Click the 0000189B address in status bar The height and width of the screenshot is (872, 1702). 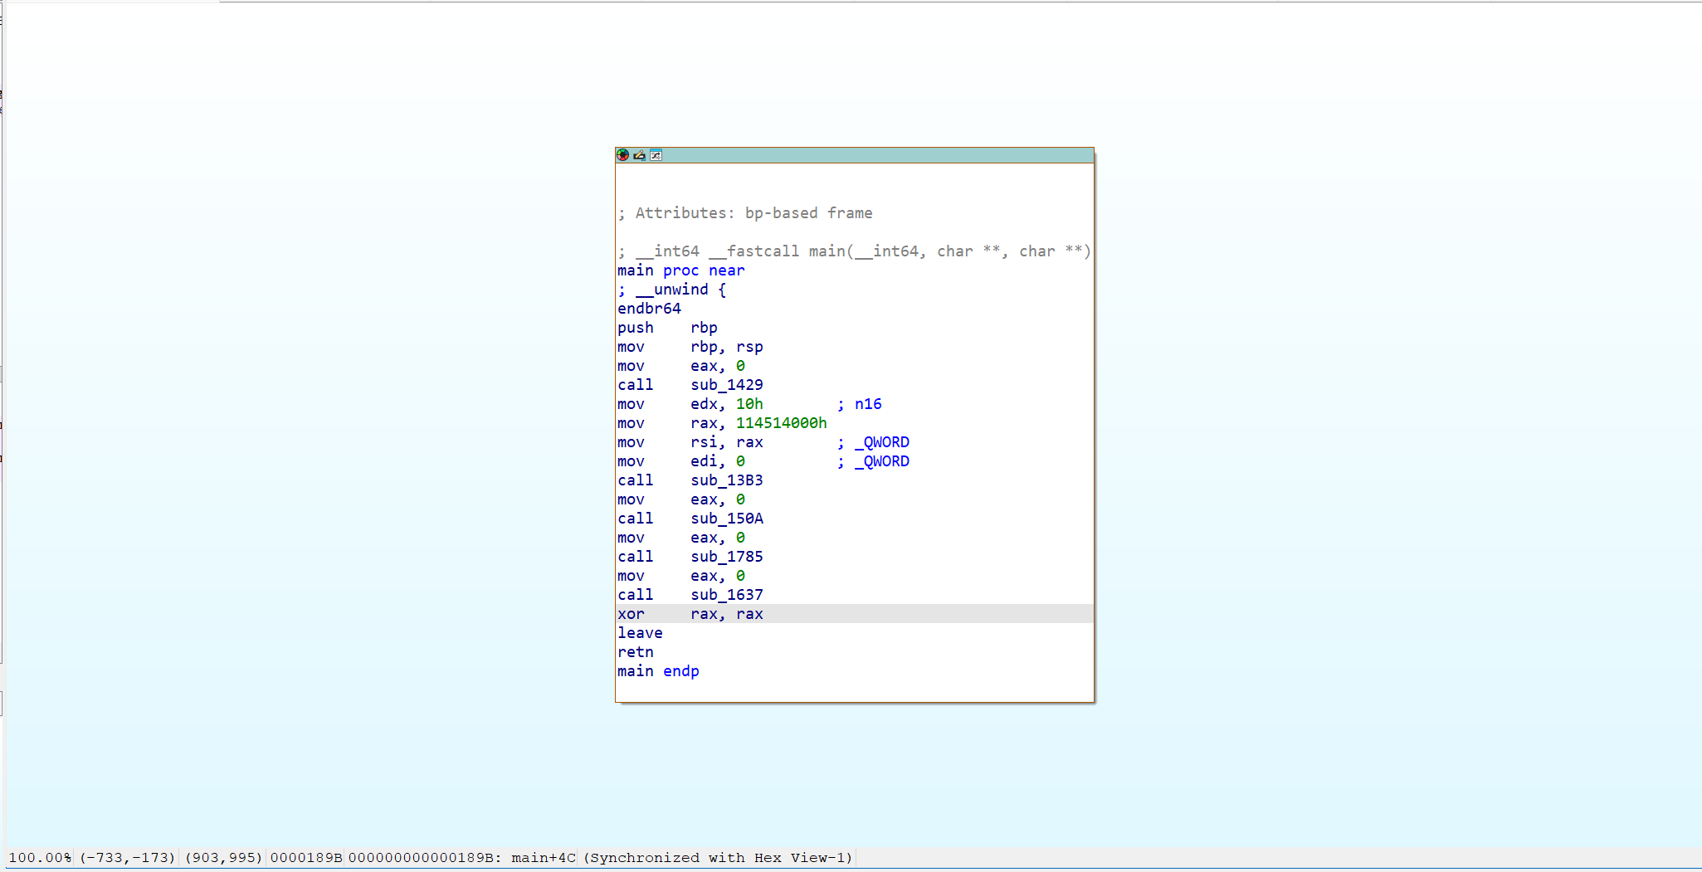pos(306,857)
